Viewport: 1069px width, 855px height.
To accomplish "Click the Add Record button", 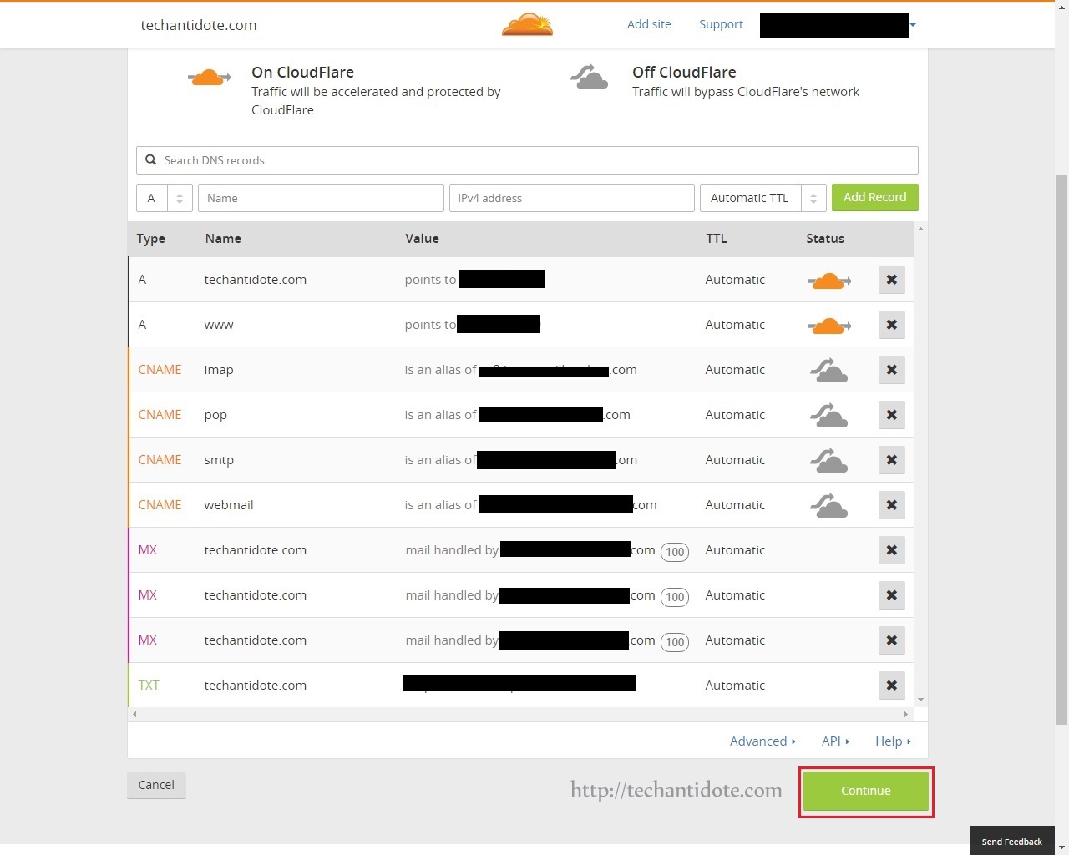I will [875, 197].
